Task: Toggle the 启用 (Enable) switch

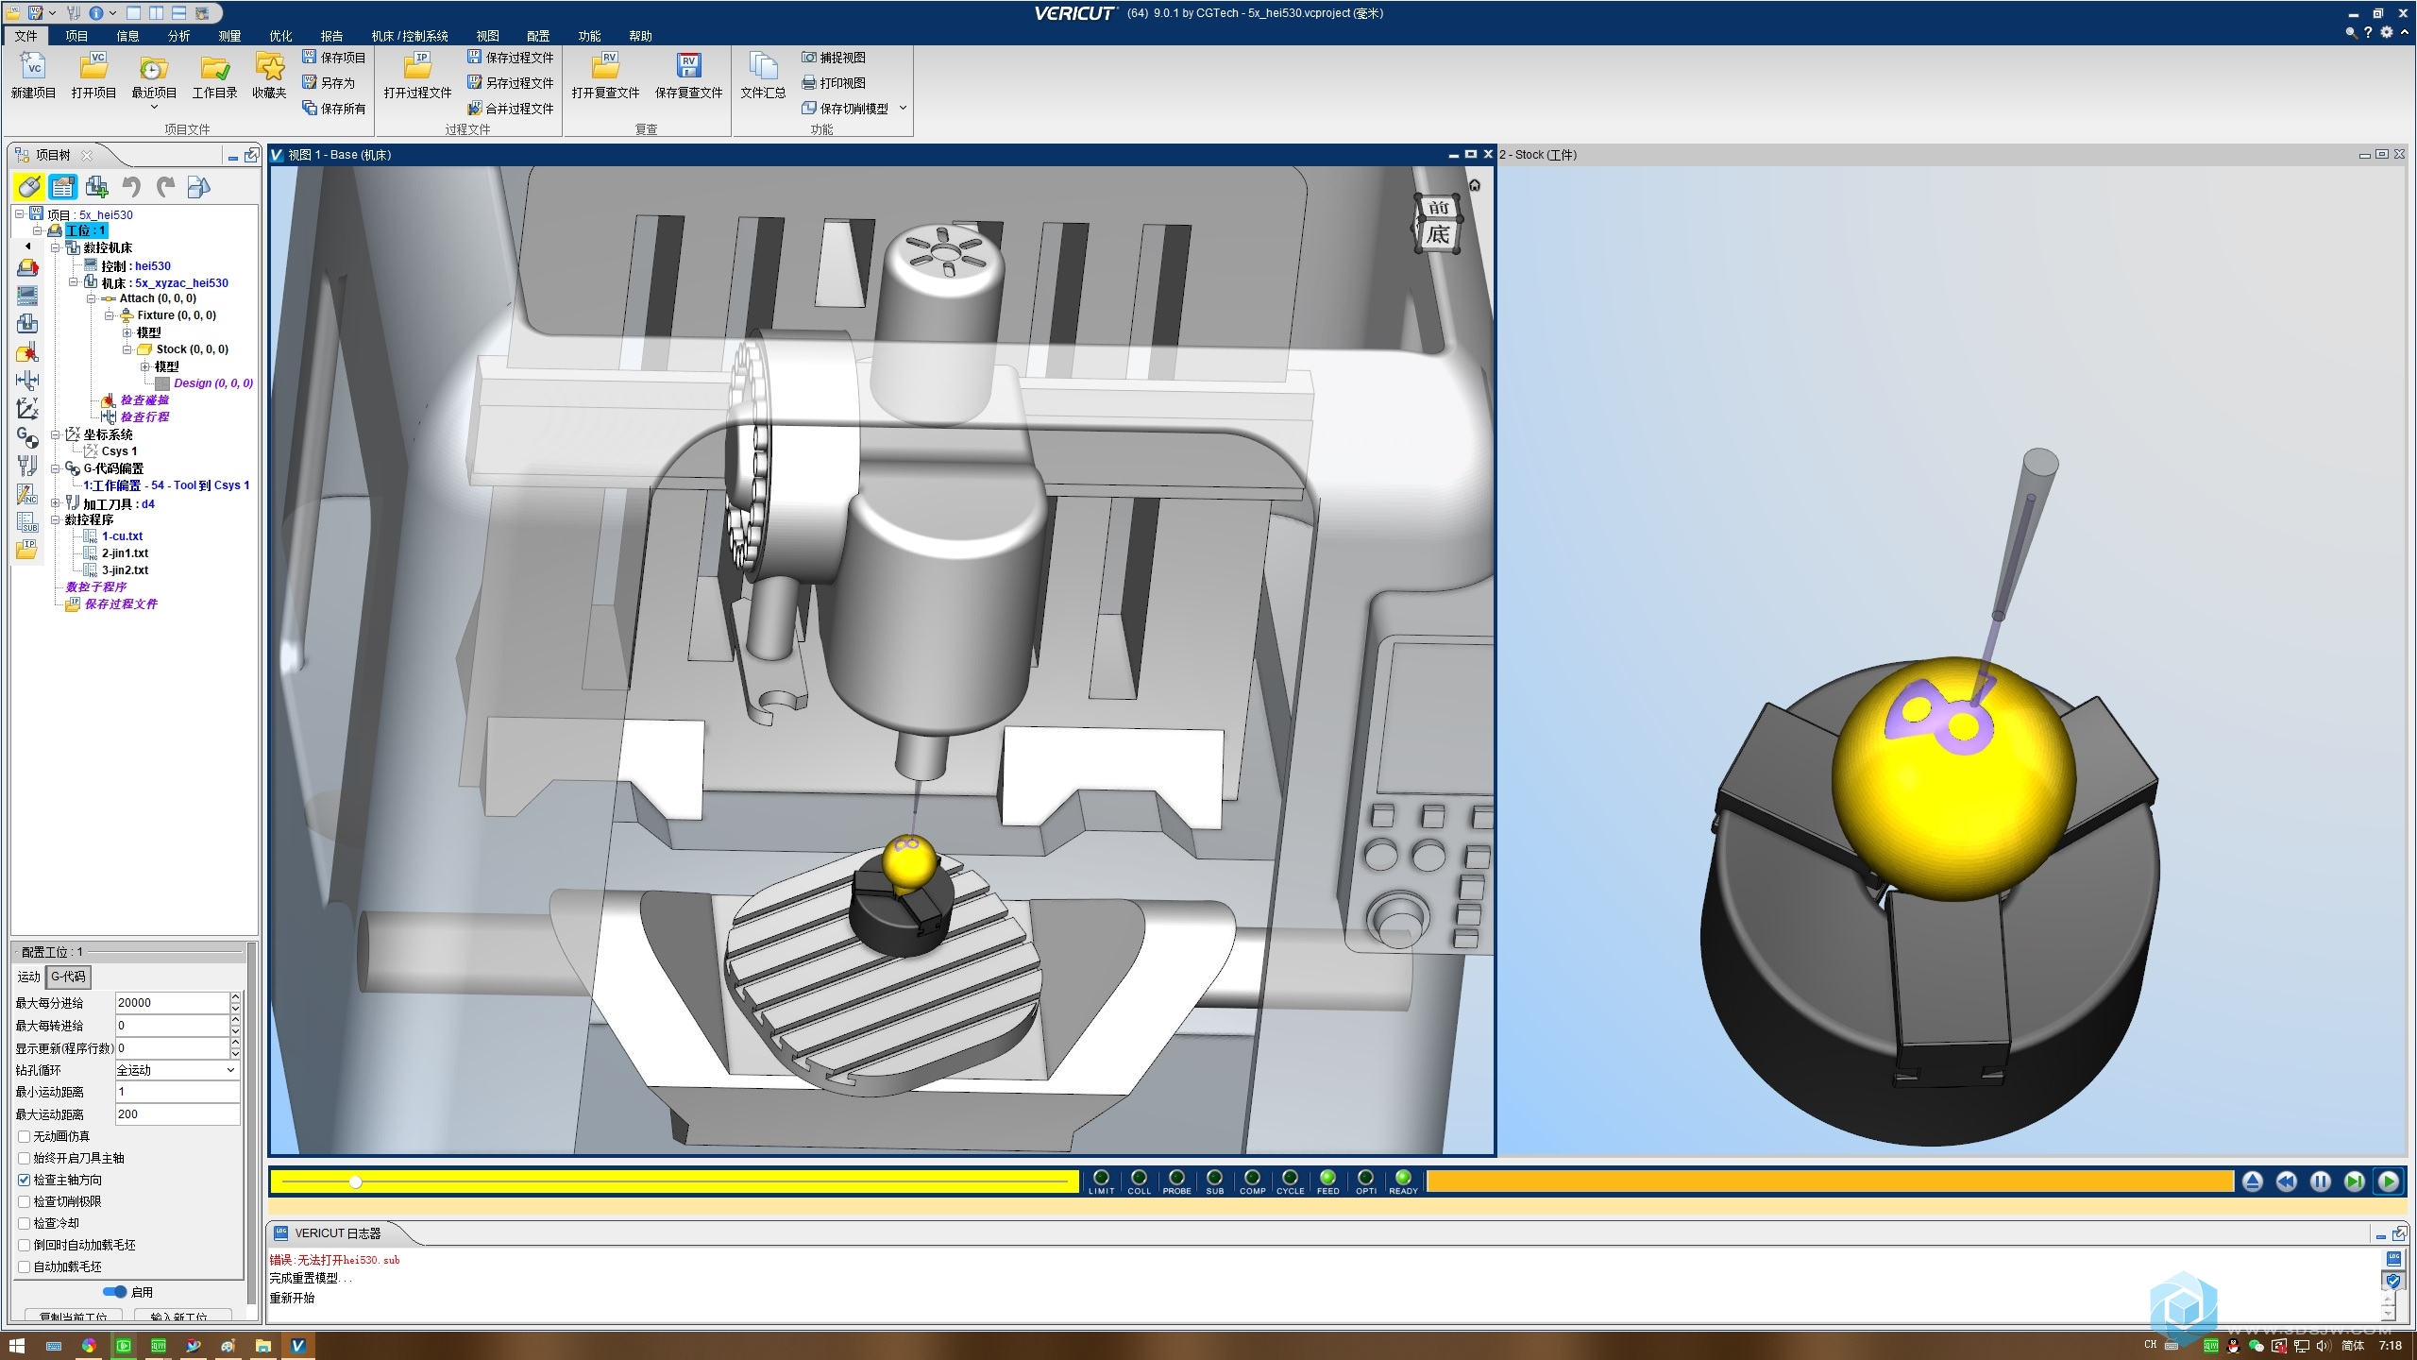Action: point(115,1291)
